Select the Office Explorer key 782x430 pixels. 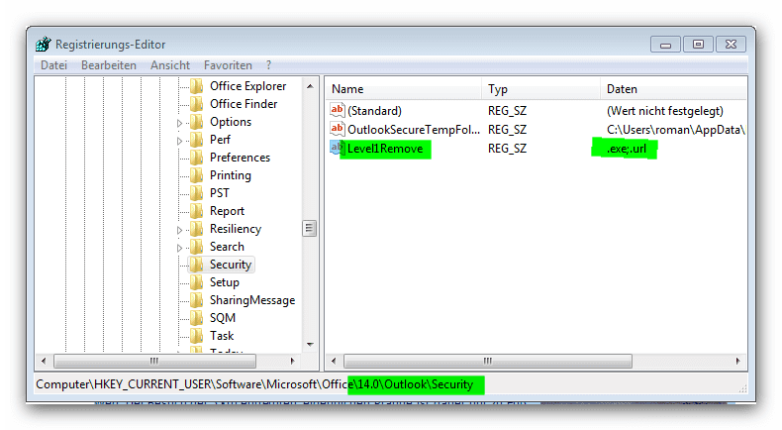click(x=247, y=86)
